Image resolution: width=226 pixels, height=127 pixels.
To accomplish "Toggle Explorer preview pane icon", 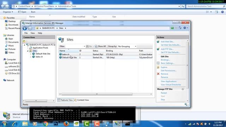I will click(216, 12).
